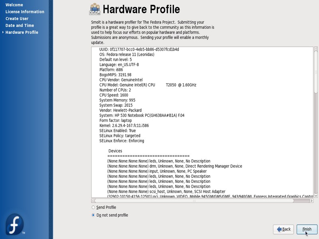This screenshot has height=239, width=319.
Task: Click the UUID line in profile details
Action: (x=139, y=49)
